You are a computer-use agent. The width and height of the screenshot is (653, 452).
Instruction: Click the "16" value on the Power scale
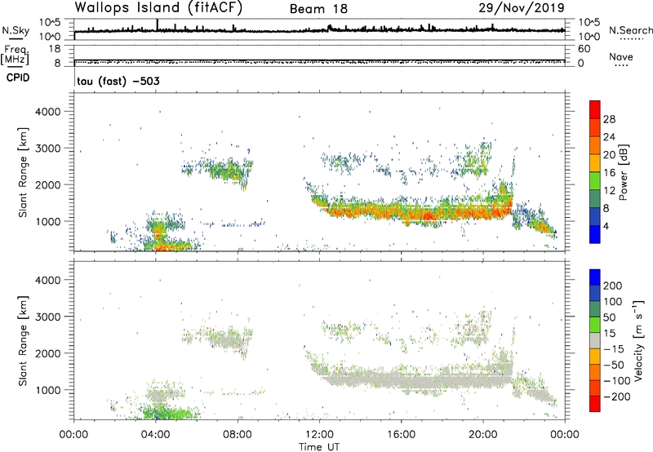click(609, 173)
